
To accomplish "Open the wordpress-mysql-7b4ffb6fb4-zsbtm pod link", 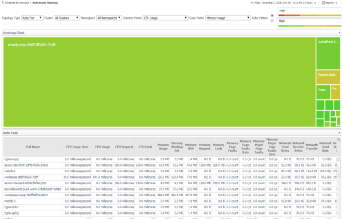I will [26, 195].
